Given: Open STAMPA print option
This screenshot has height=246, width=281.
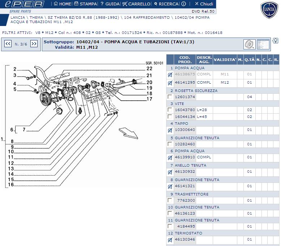Looking at the screenshot, I should click(x=86, y=4).
